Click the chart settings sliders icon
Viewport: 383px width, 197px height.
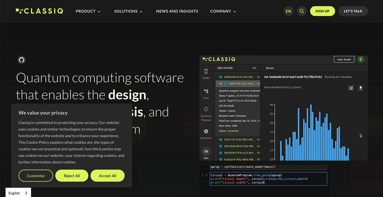351,88
